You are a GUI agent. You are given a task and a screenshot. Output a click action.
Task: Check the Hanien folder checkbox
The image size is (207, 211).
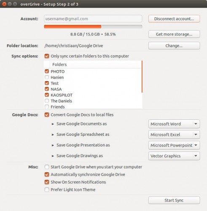tap(47, 77)
